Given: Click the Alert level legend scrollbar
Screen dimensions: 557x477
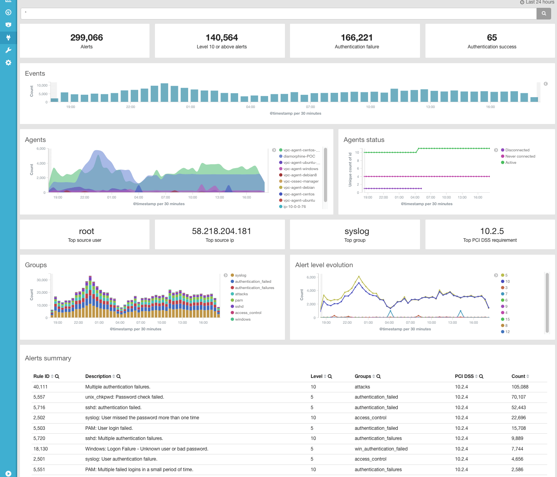Looking at the screenshot, I should pyautogui.click(x=547, y=303).
